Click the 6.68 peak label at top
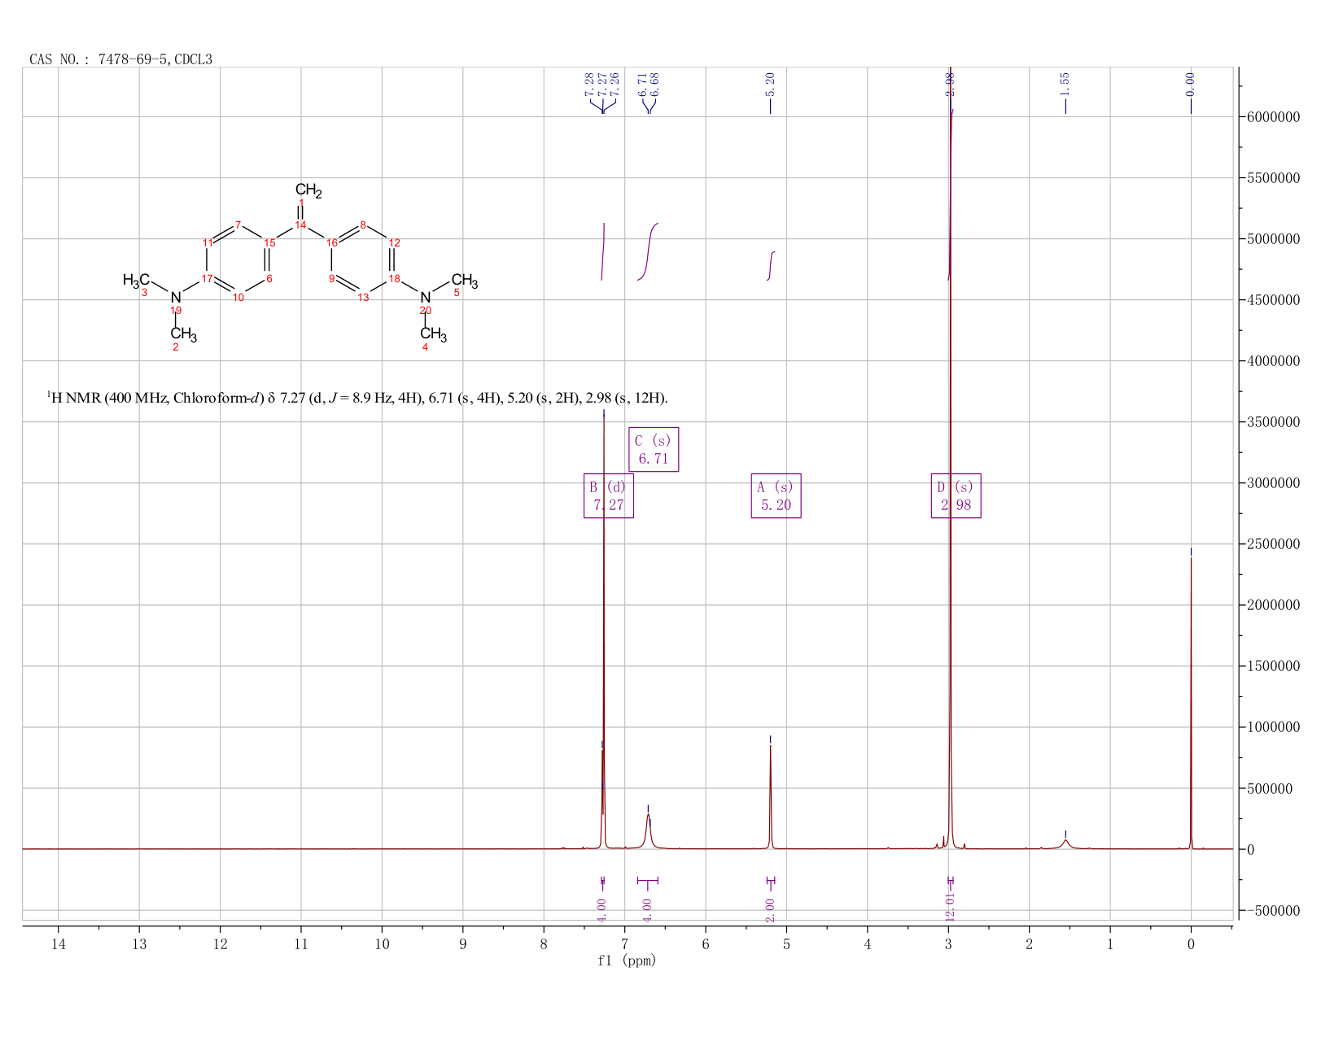 pyautogui.click(x=654, y=84)
